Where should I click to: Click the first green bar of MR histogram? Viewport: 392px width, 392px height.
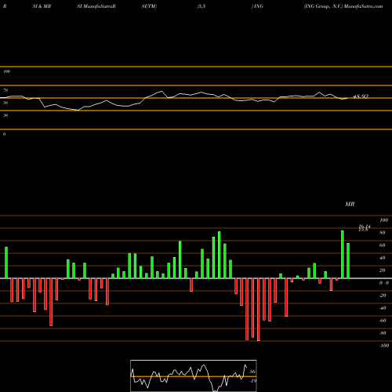(x=6, y=263)
